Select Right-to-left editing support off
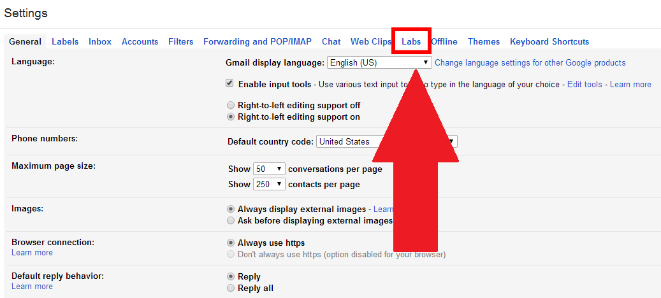The height and width of the screenshot is (298, 661). click(x=231, y=106)
